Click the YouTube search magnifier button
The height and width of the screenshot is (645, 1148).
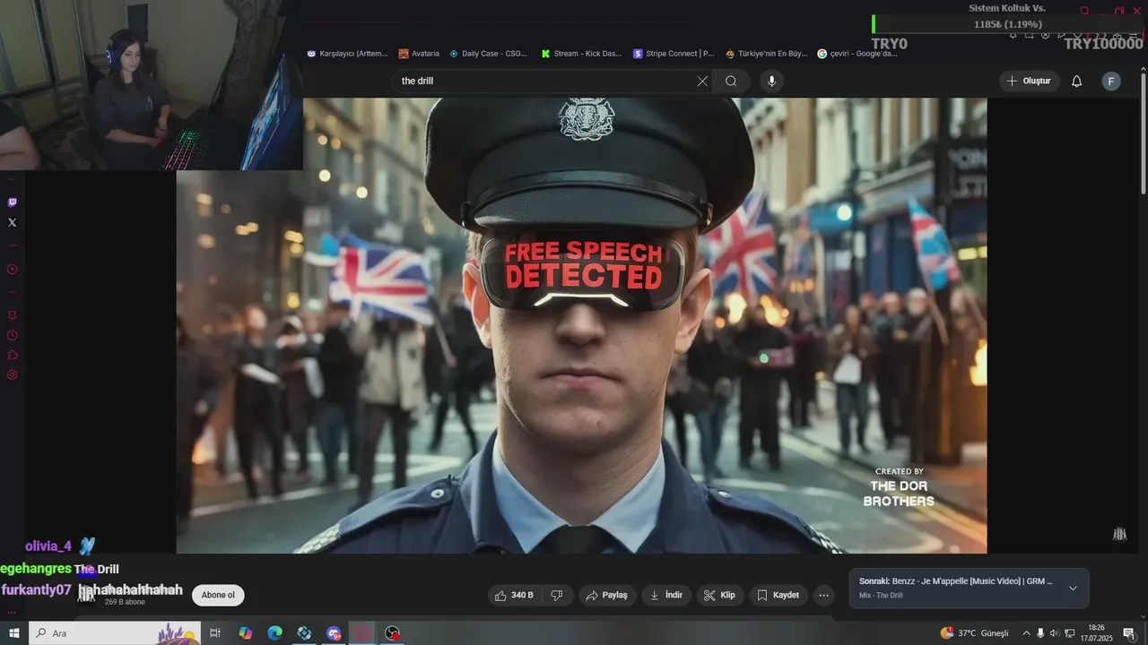(x=731, y=82)
